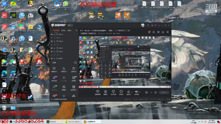The width and height of the screenshot is (221, 124).
Task: Click the share icon in streaming app
Action: (x=167, y=32)
